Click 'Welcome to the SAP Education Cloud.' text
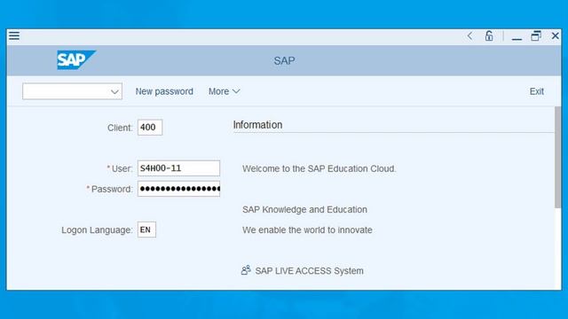568x319 pixels. pyautogui.click(x=319, y=169)
